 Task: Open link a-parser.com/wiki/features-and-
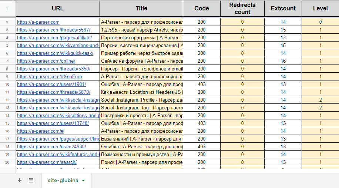58,155
